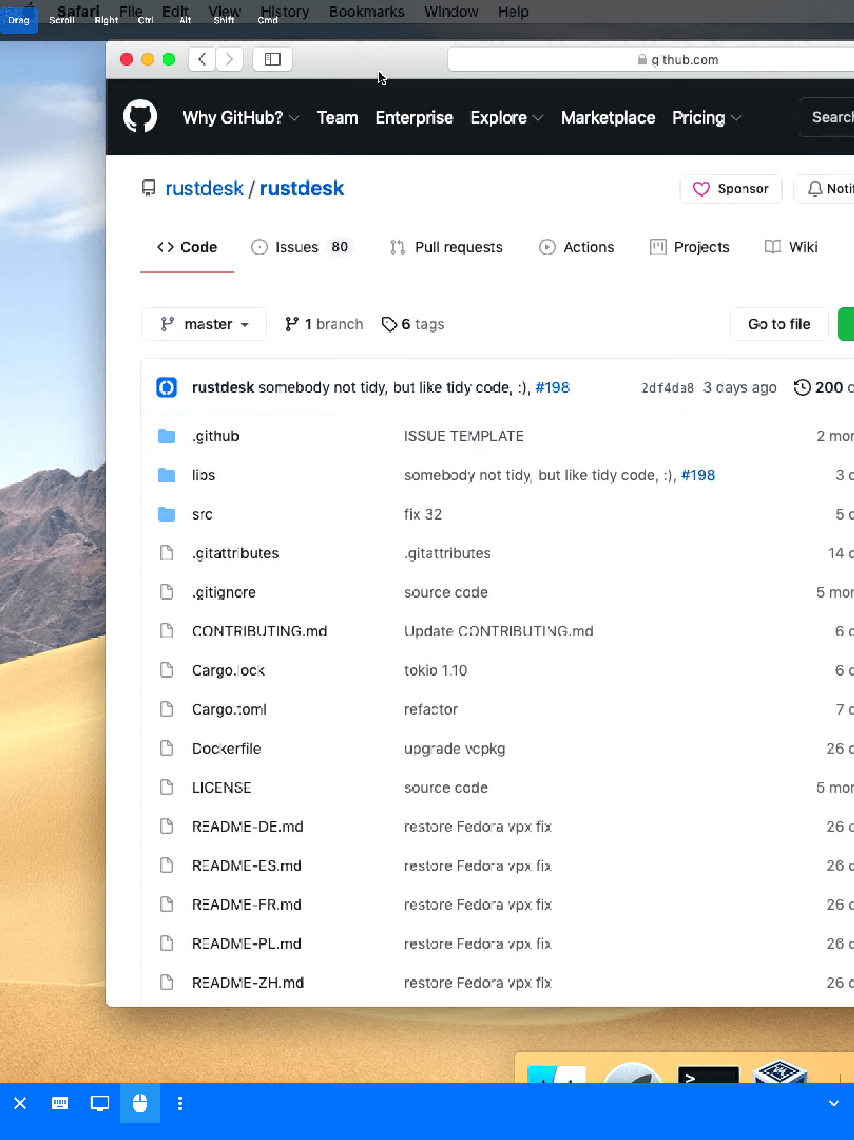The height and width of the screenshot is (1140, 854).
Task: Click the display monitor icon in bottom bar
Action: coord(100,1103)
